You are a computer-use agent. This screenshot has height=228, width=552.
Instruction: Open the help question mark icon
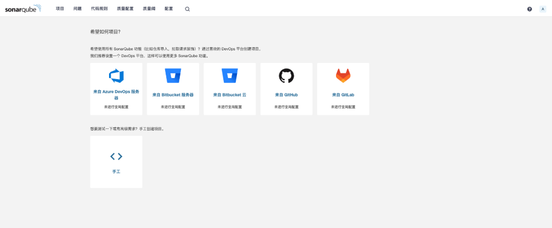(529, 9)
